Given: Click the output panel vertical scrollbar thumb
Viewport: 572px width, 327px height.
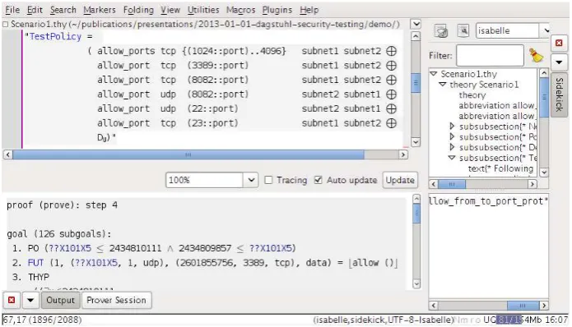Looking at the screenshot, I should [x=416, y=214].
